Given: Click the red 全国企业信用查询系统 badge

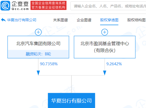Looking at the screenshot, I should pos(48,5).
